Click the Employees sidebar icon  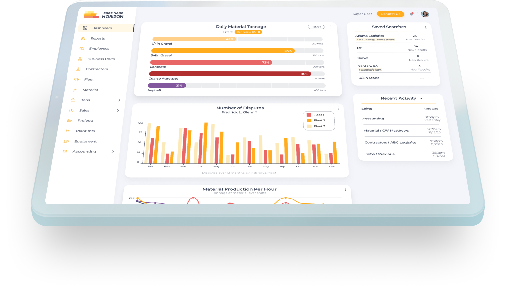tap(82, 49)
